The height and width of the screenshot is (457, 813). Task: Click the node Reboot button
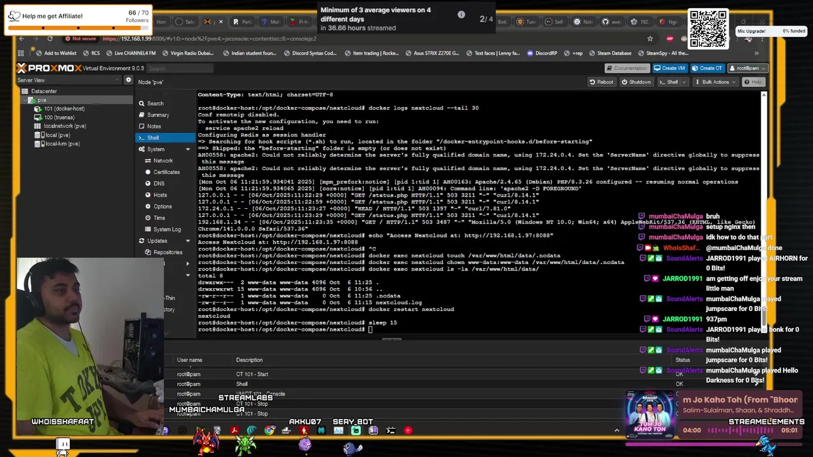click(x=601, y=82)
